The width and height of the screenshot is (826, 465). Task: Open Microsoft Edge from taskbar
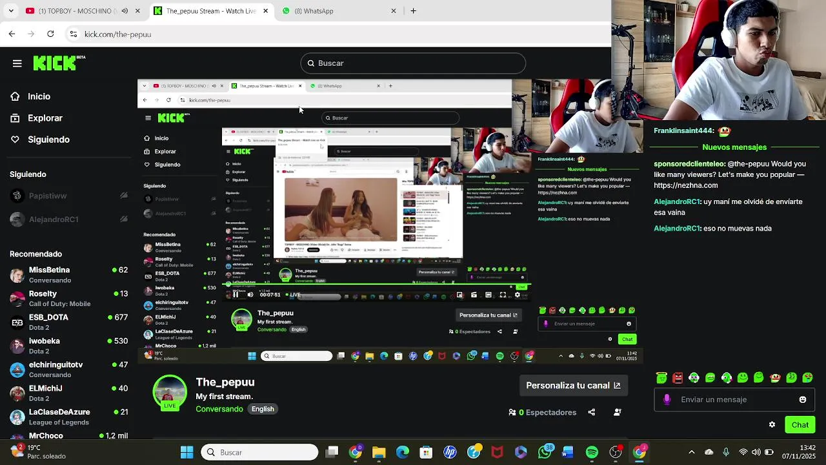tap(403, 452)
